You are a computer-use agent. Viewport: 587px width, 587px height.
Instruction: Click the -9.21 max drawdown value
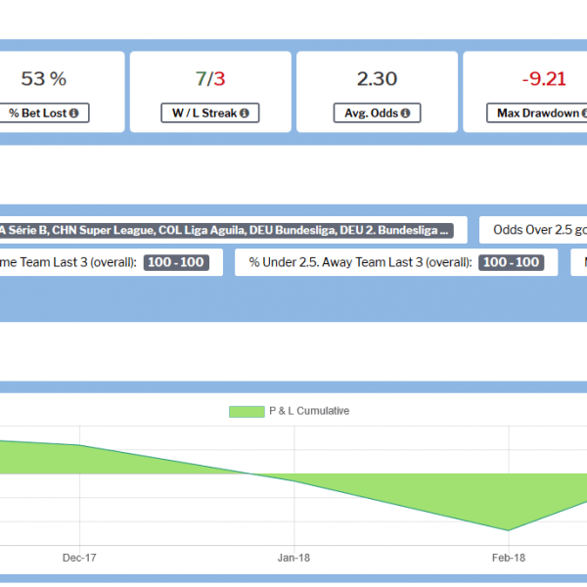[x=544, y=79]
